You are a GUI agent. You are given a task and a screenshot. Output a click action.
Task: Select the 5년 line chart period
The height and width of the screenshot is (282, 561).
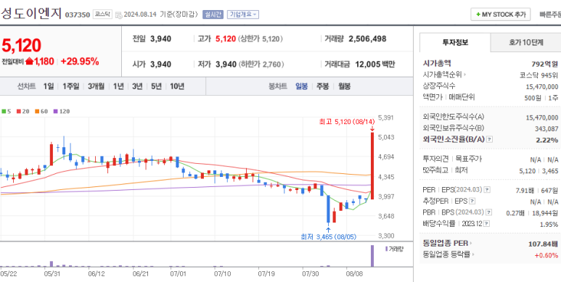click(156, 86)
